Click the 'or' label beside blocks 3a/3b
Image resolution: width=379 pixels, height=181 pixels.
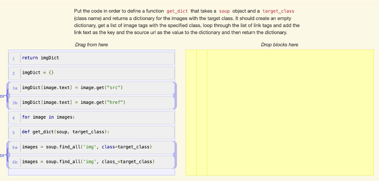click(3, 96)
